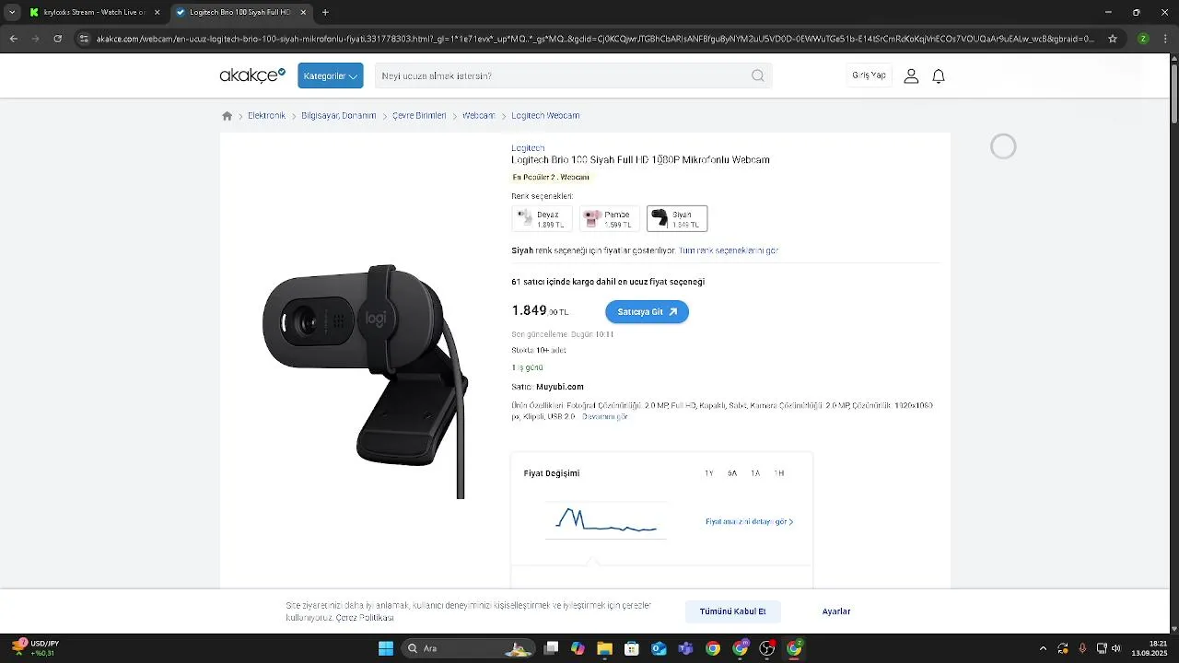Open the Logitech Webcam breadcrumb
The width and height of the screenshot is (1179, 663).
coord(545,116)
